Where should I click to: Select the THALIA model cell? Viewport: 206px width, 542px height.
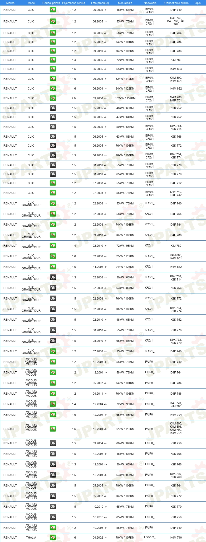[x=31, y=538]
